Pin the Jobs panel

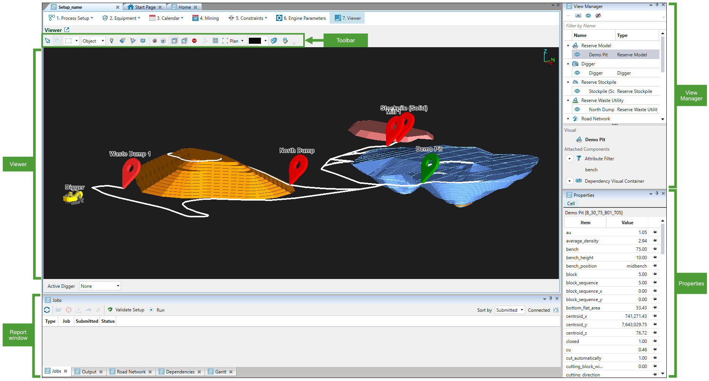pyautogui.click(x=551, y=298)
